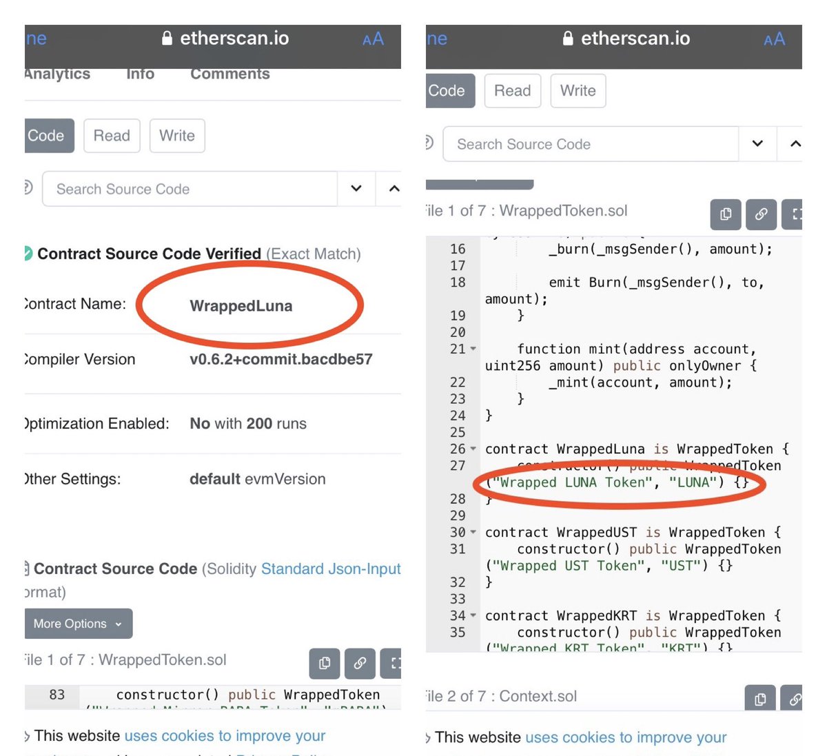Click code line 'contract WrappedUST is WrappedToken'
Viewport: 827px width, 756px height.
[633, 533]
